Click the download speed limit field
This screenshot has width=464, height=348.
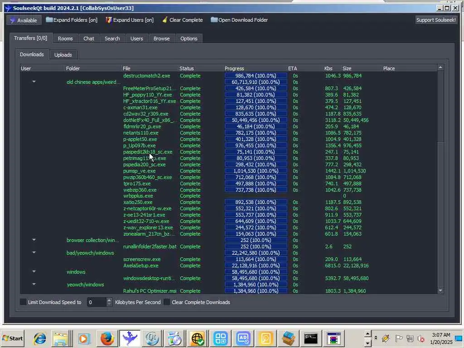97,302
